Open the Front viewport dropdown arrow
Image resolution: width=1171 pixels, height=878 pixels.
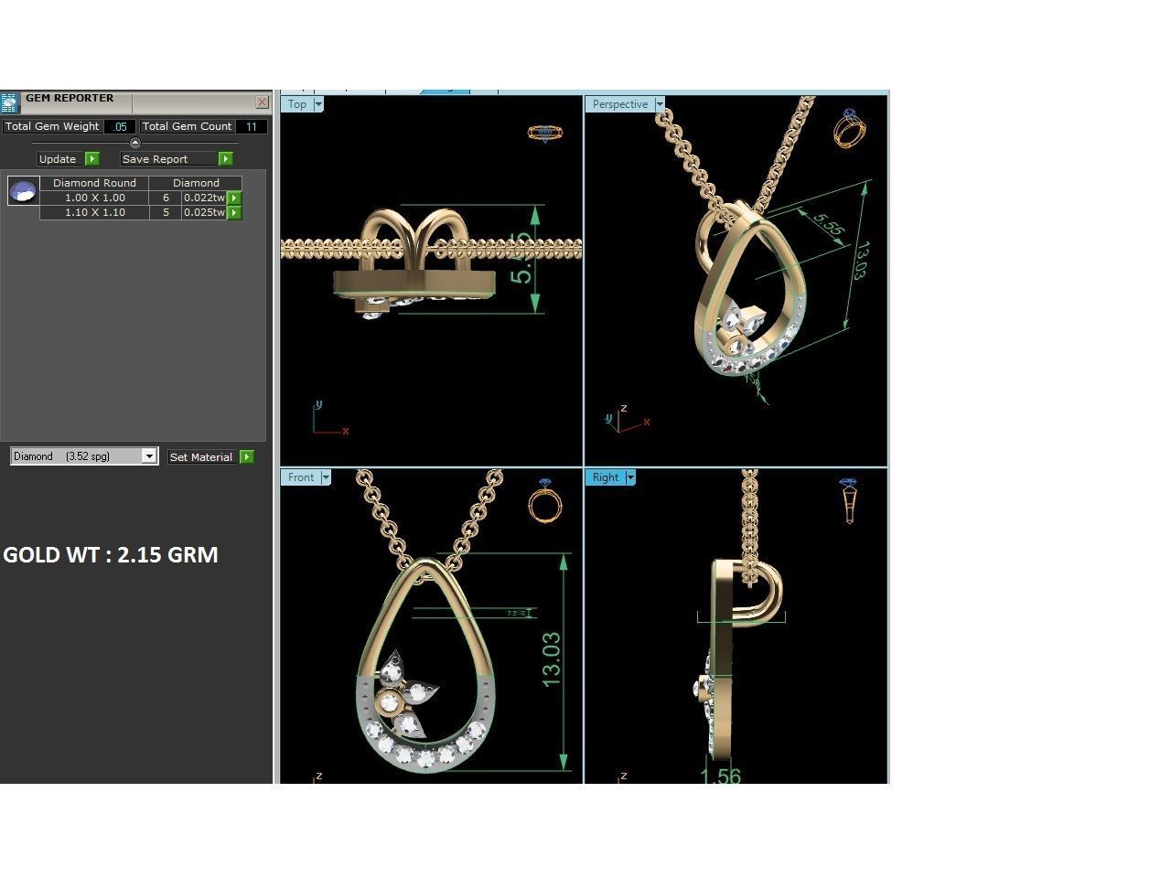tap(326, 477)
